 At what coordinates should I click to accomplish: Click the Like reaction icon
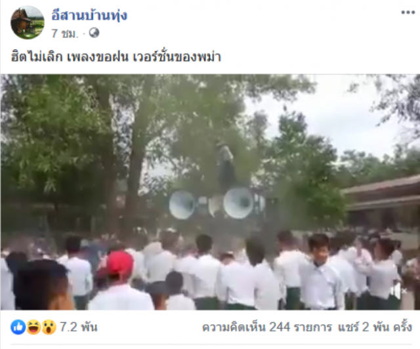click(18, 327)
